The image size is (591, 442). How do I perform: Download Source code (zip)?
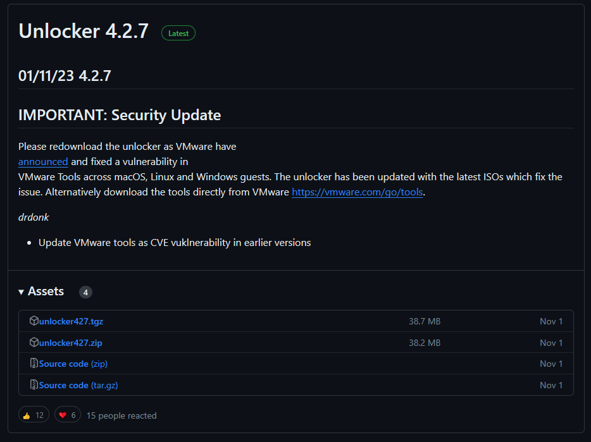point(73,364)
